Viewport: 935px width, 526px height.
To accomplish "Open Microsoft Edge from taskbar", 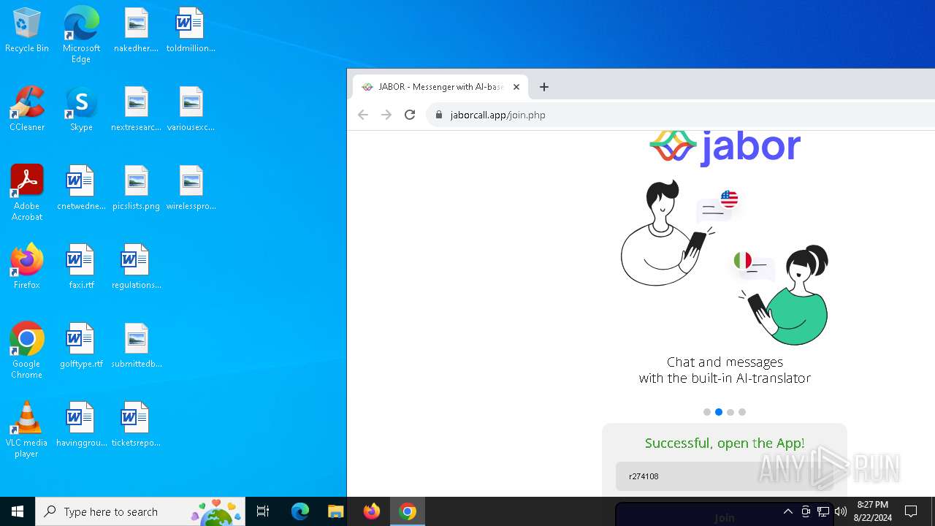I will pos(300,511).
